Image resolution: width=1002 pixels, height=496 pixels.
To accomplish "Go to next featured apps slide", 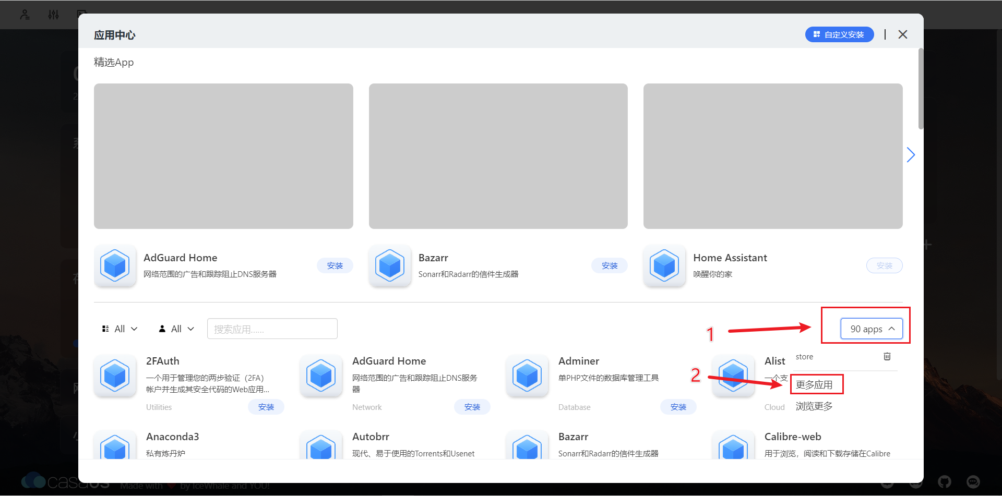I will pyautogui.click(x=911, y=155).
